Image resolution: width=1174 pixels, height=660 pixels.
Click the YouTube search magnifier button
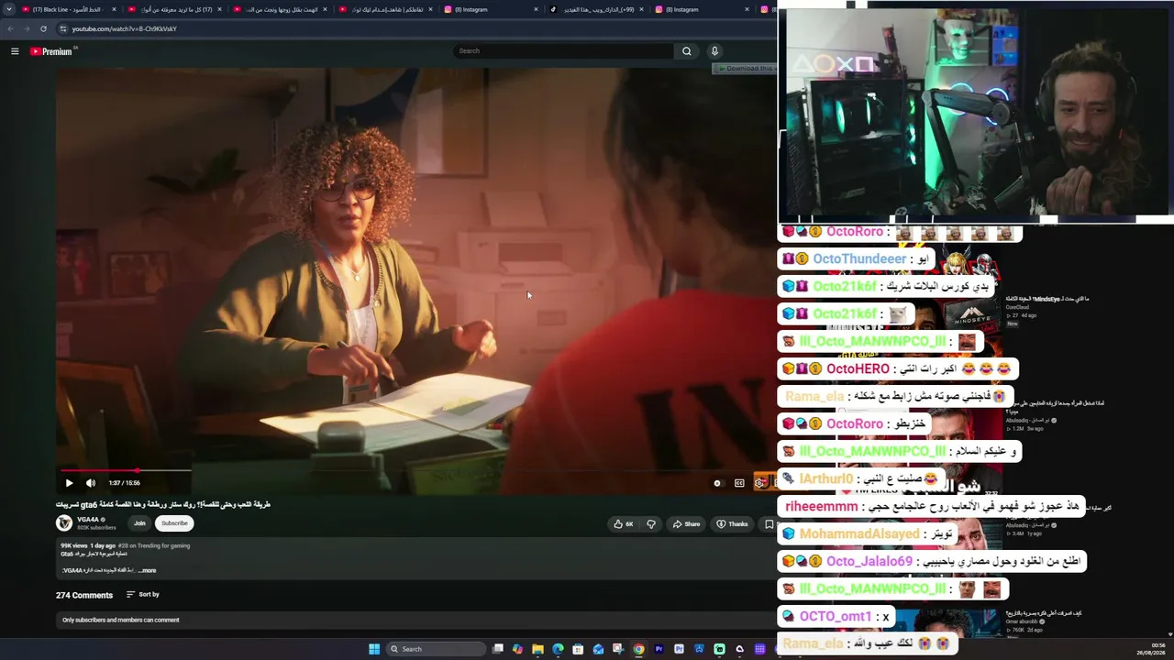click(686, 51)
